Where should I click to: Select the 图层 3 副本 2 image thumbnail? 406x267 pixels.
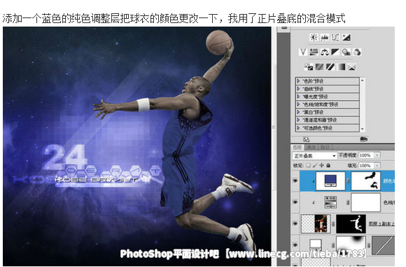click(316, 224)
